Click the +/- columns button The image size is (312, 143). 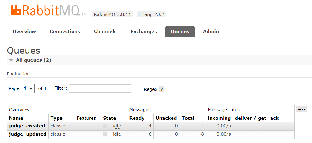(x=302, y=109)
